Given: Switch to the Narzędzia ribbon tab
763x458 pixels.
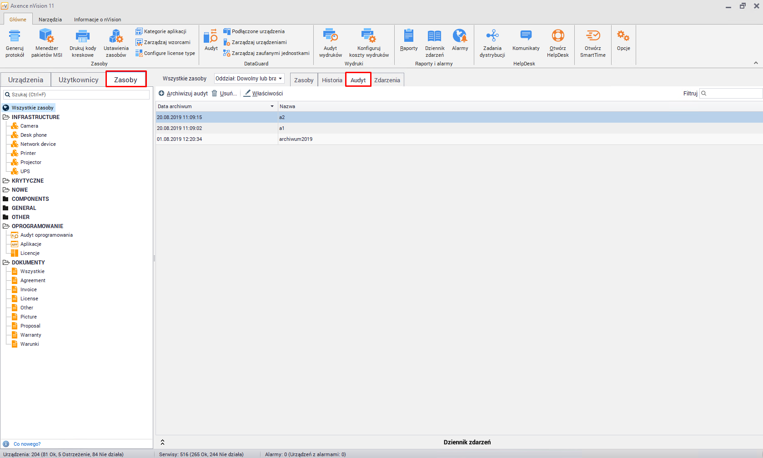Looking at the screenshot, I should 50,20.
